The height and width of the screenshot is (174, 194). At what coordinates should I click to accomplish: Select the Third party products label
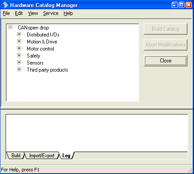47,70
